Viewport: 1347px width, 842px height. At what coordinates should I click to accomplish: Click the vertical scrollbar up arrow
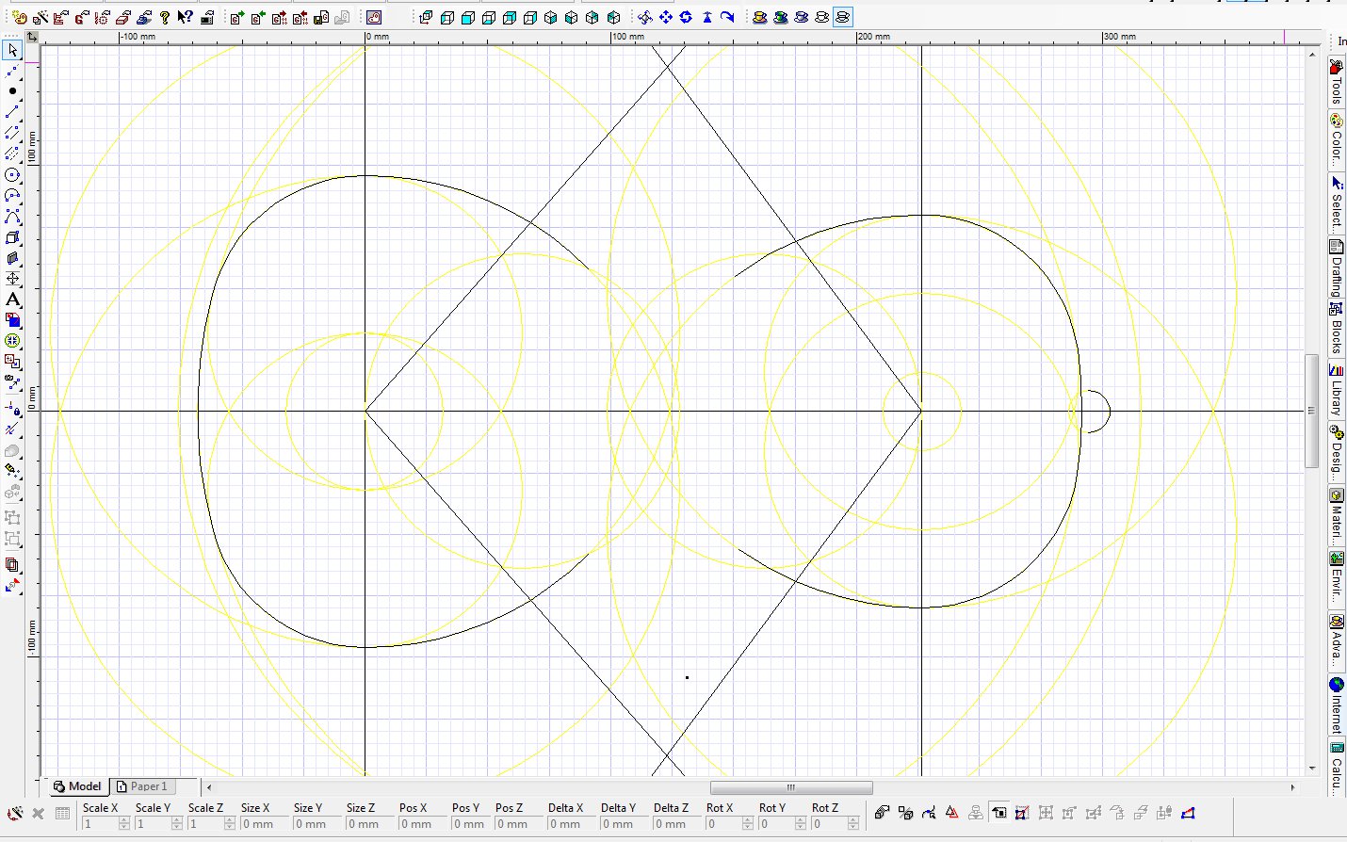tap(1311, 54)
